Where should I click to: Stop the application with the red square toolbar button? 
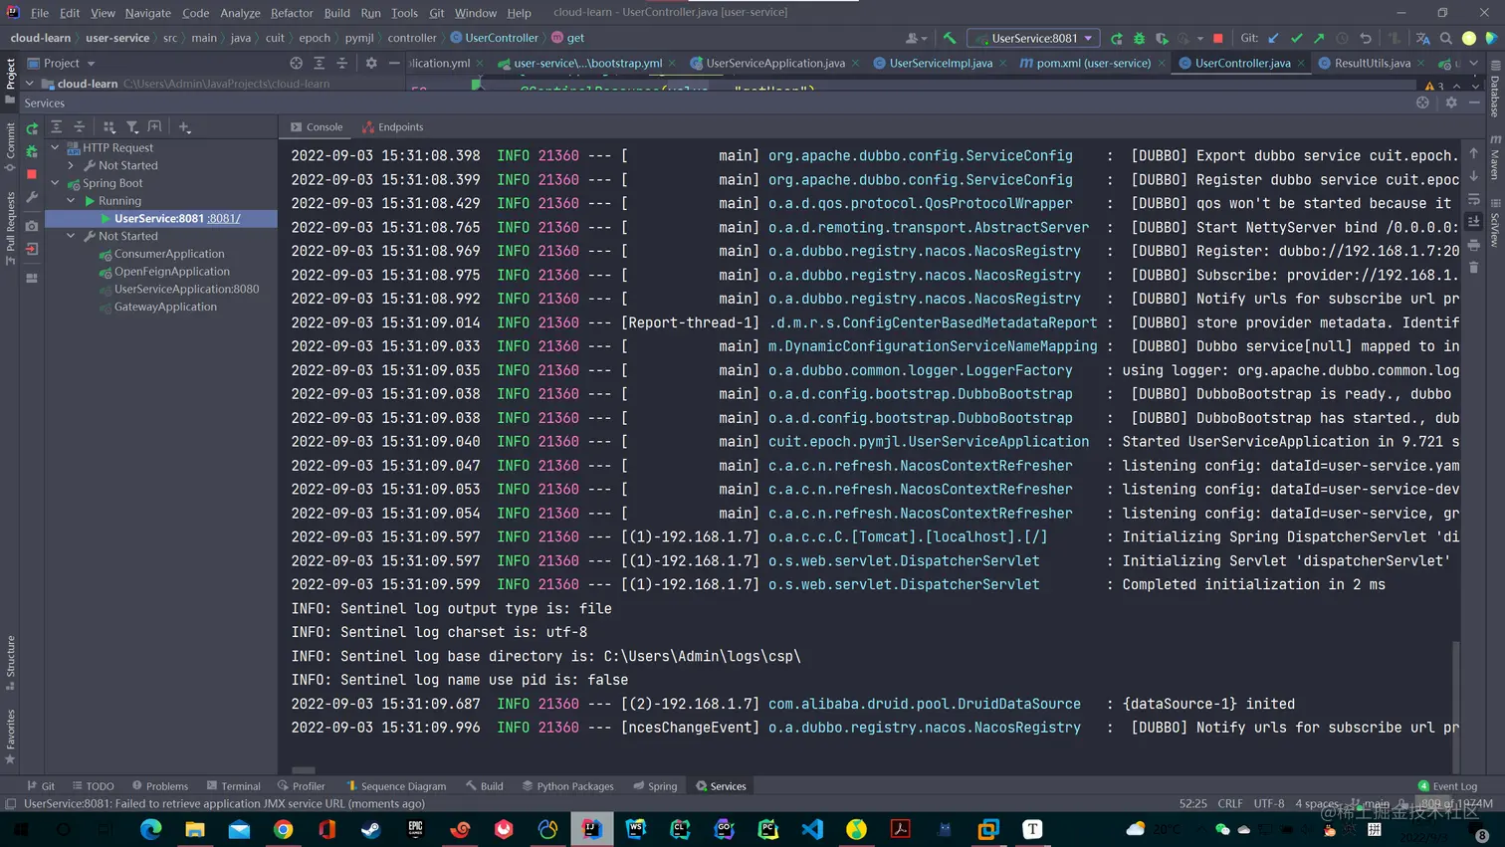pyautogui.click(x=1218, y=38)
